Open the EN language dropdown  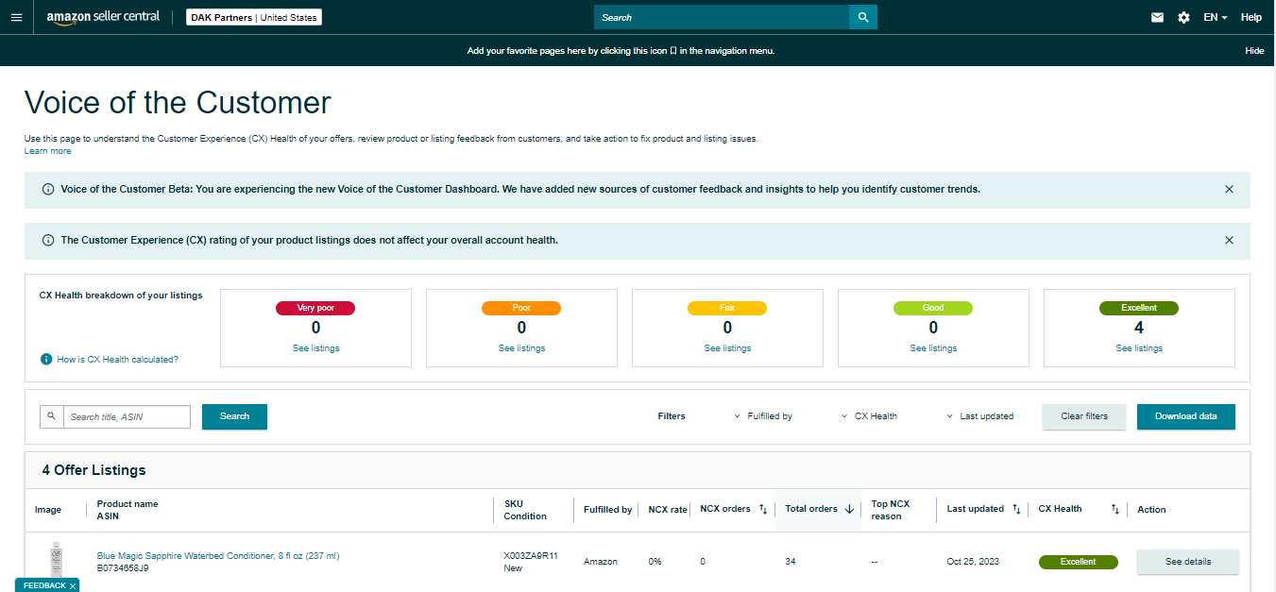tap(1216, 17)
